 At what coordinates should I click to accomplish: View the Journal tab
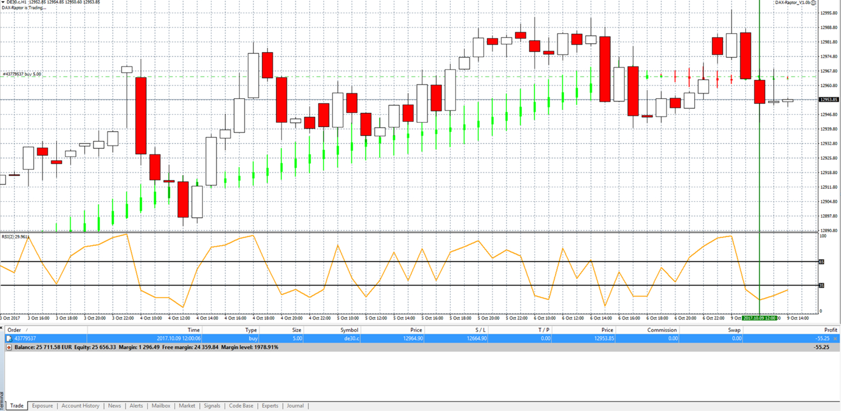pyautogui.click(x=295, y=406)
